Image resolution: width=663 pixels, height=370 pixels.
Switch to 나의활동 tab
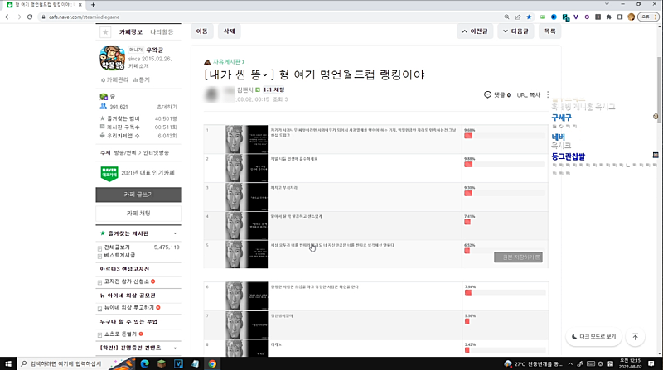coord(162,32)
